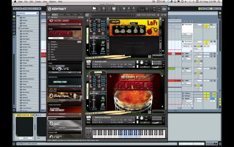This screenshot has height=147, width=234.
Task: Click the Kontakt pitch wheel beside keyboard
Action: (88, 132)
